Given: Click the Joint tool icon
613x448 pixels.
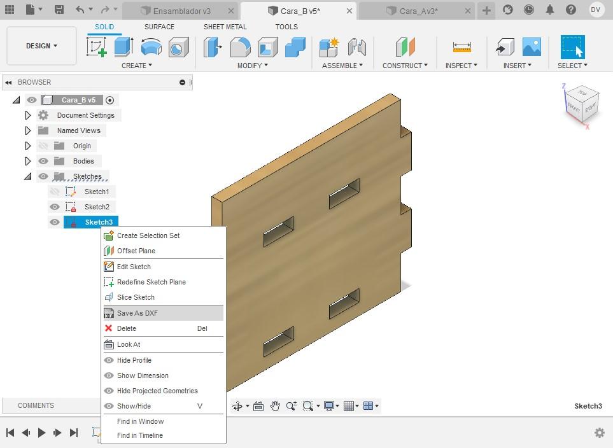Looking at the screenshot, I should (356, 47).
